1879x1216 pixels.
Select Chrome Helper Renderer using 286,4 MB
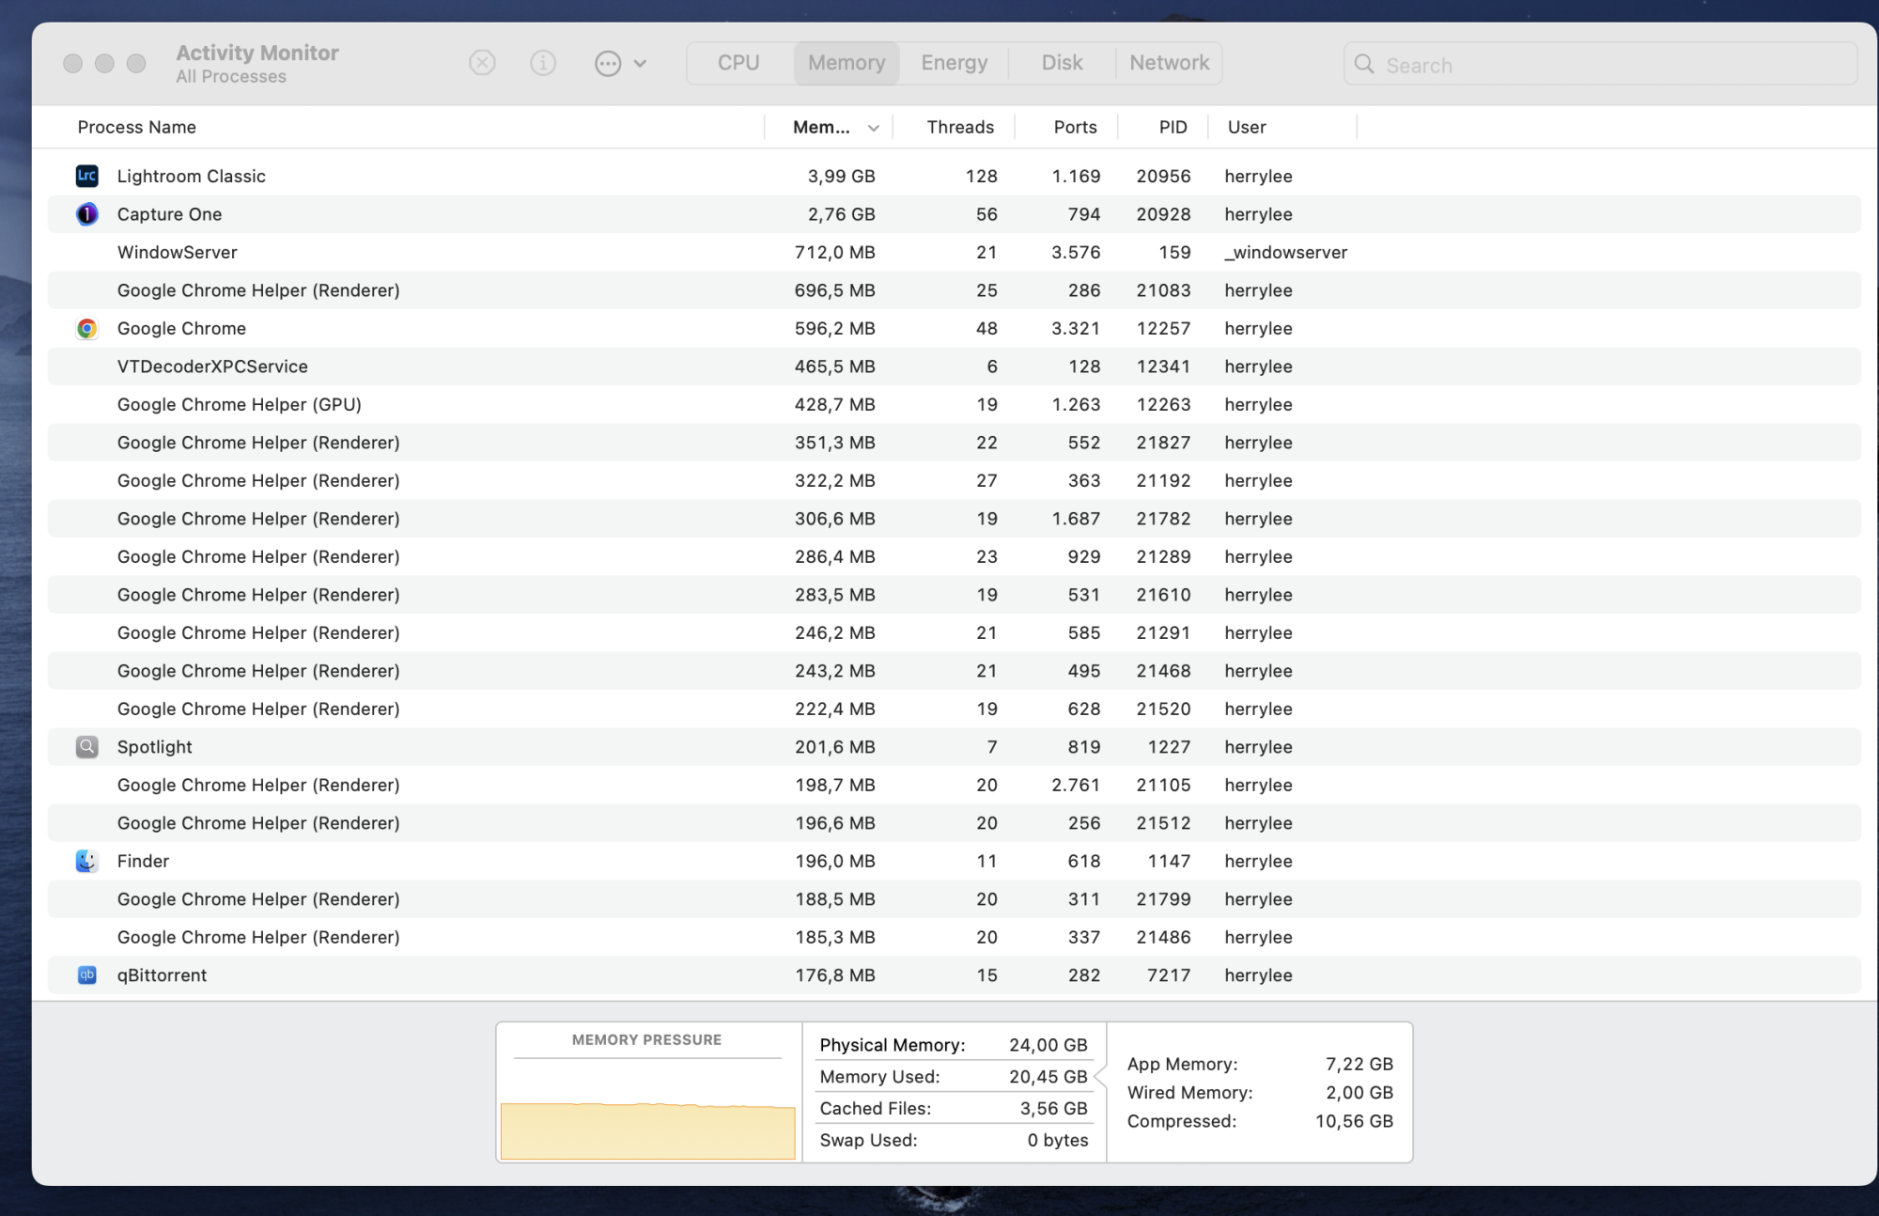[x=954, y=556]
